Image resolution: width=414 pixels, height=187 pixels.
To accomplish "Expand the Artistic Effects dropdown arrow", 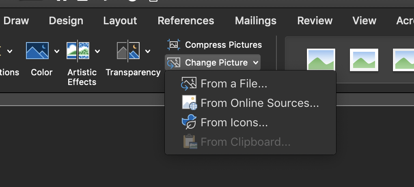I will click(97, 51).
